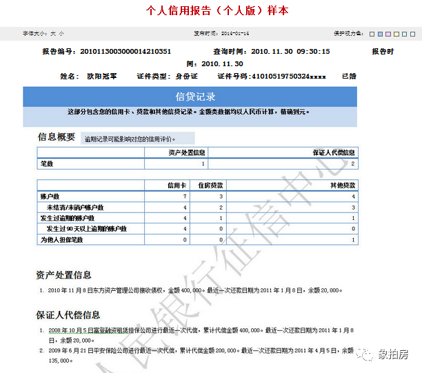Click the 发生过逾期的账户数 row label
The image size is (422, 373).
tap(68, 218)
